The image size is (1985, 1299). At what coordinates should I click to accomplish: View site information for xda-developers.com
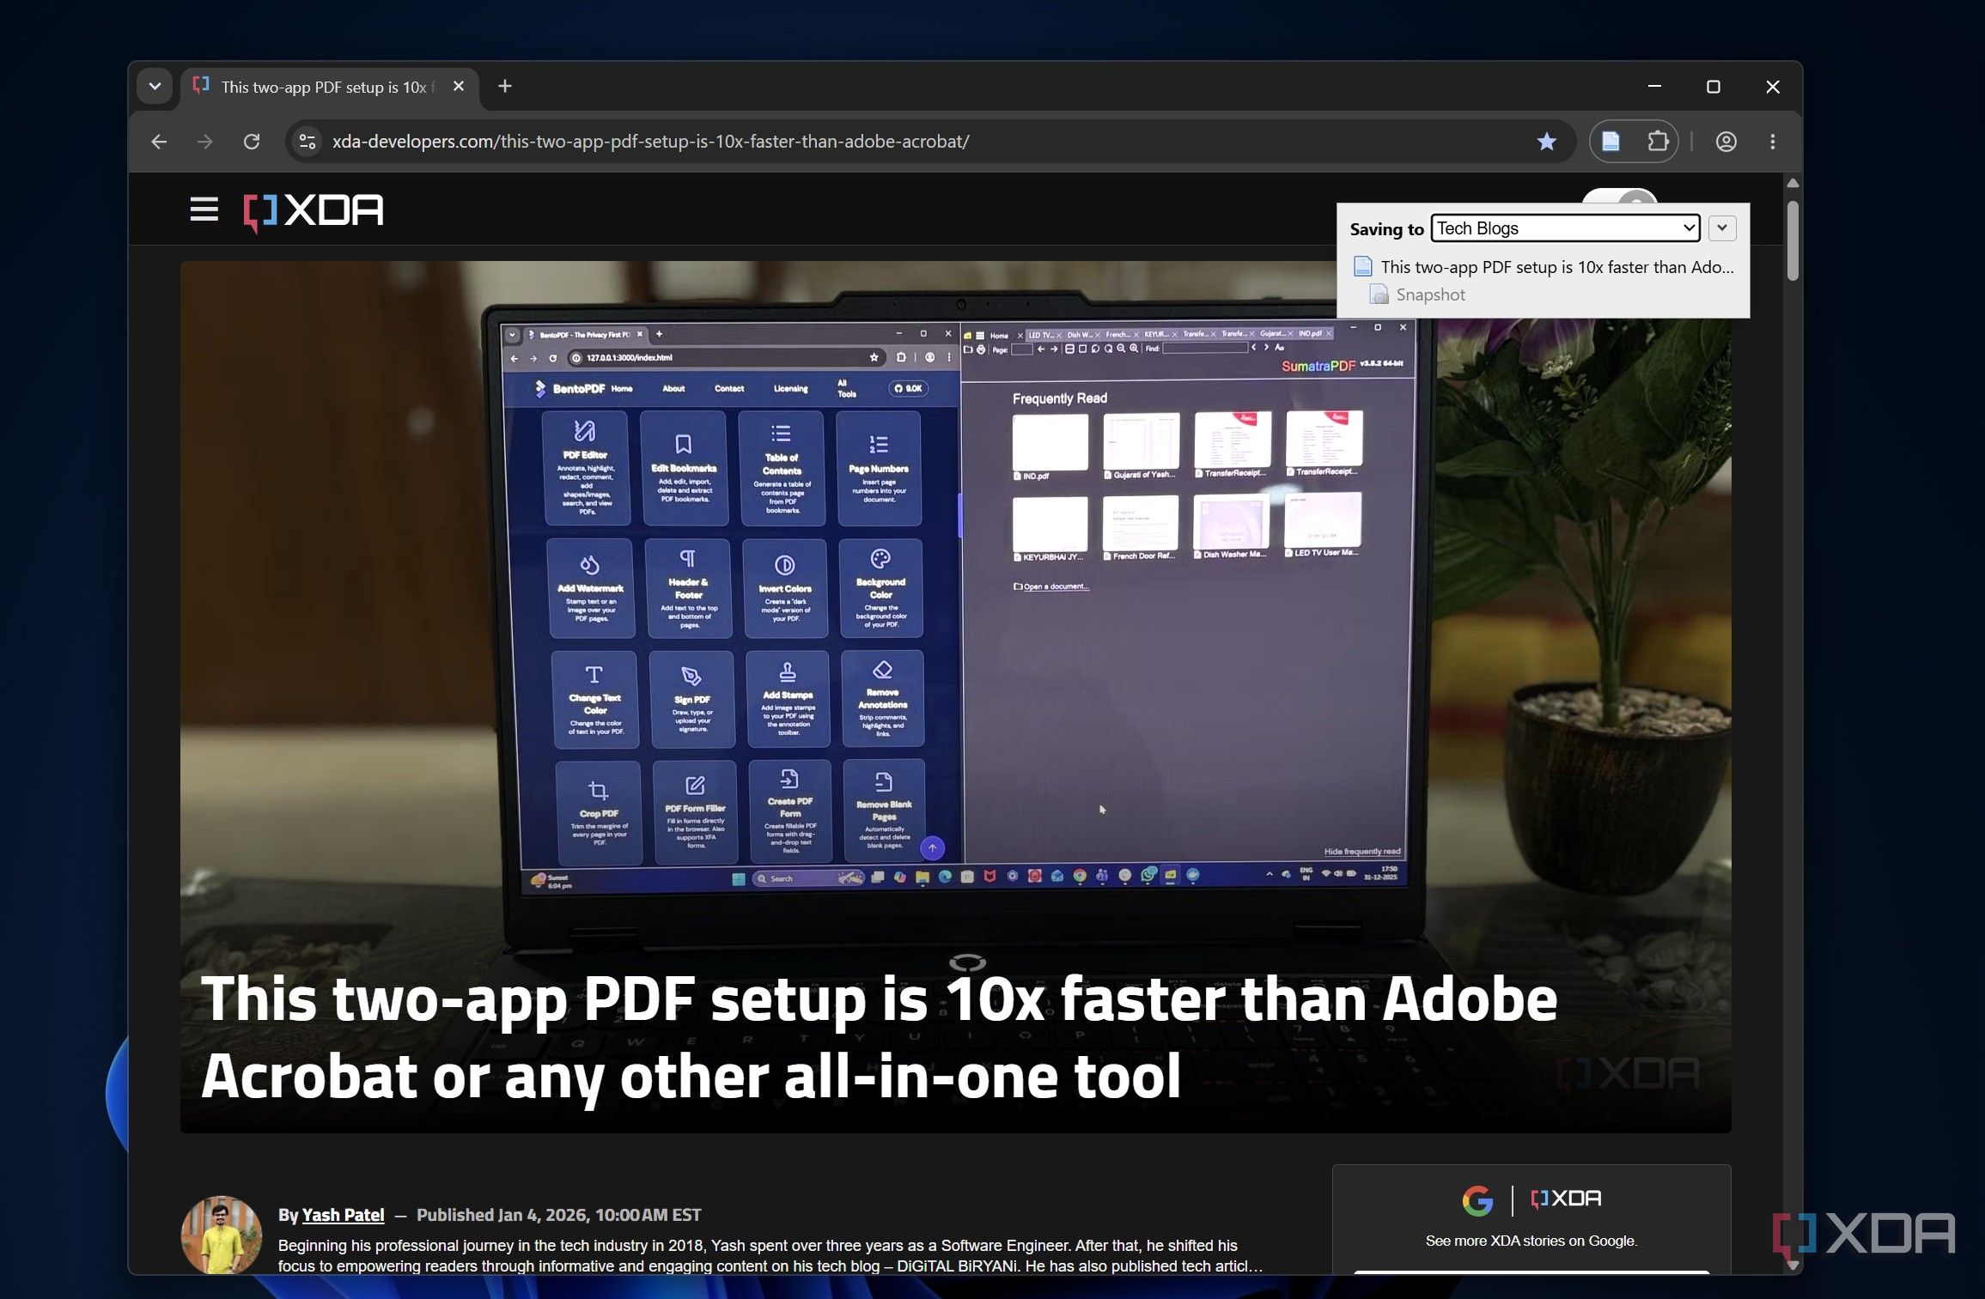pyautogui.click(x=307, y=142)
